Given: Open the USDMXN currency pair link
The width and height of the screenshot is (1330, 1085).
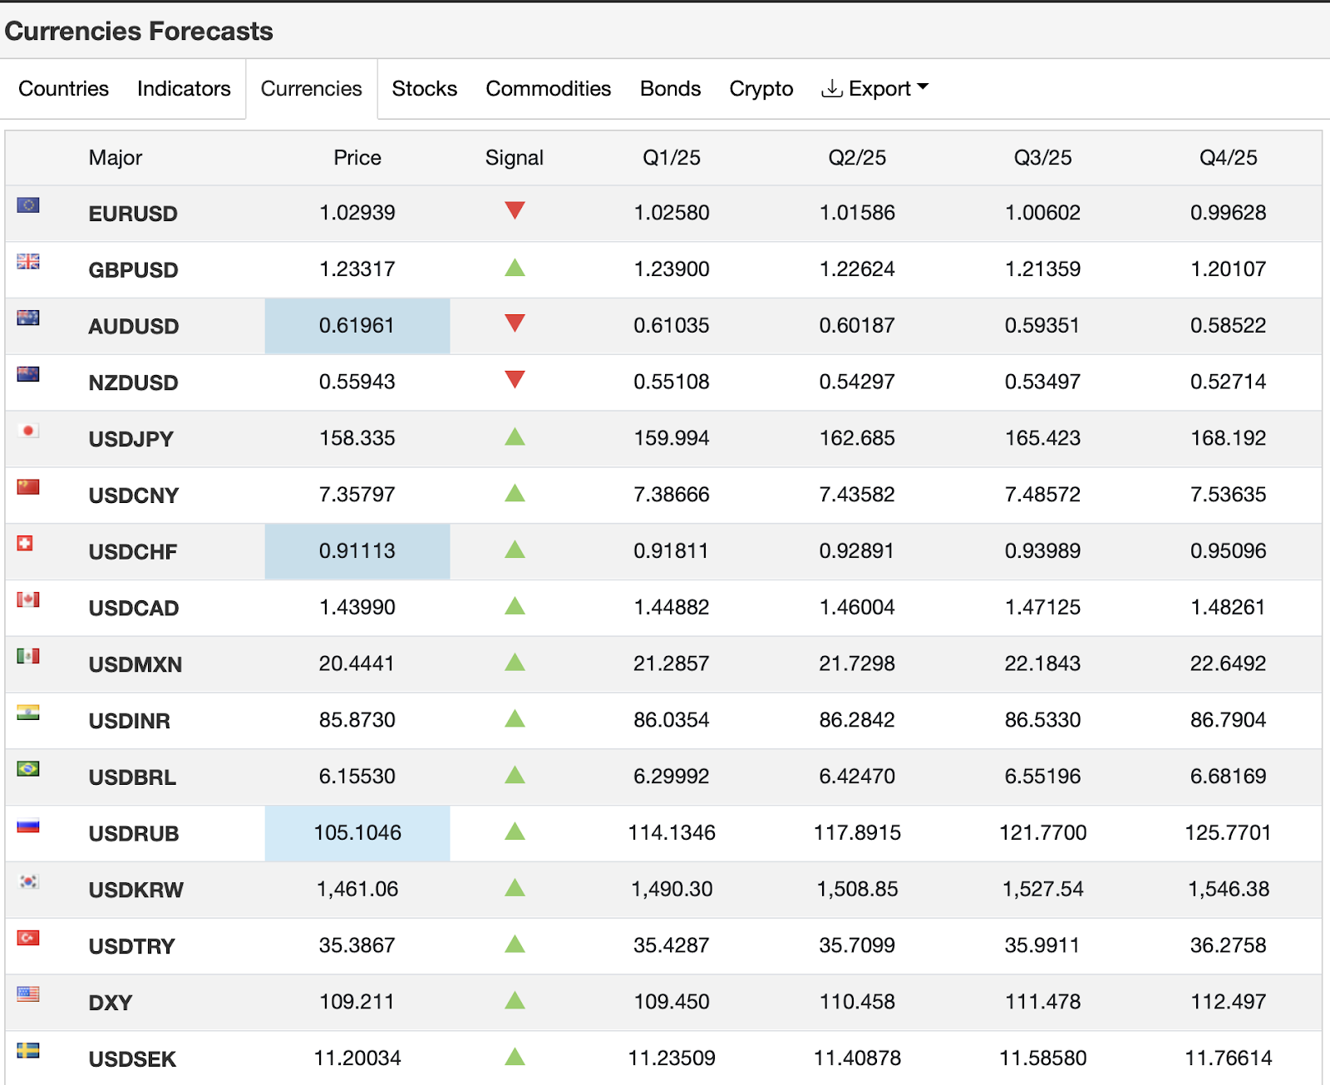Looking at the screenshot, I should [x=135, y=664].
